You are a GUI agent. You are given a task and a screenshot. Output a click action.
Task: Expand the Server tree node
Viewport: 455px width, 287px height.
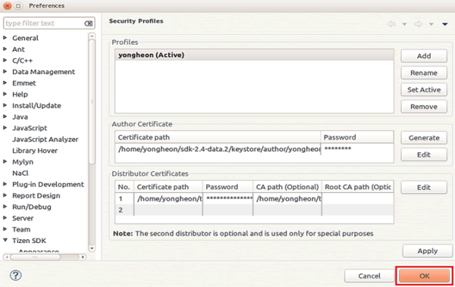click(5, 218)
